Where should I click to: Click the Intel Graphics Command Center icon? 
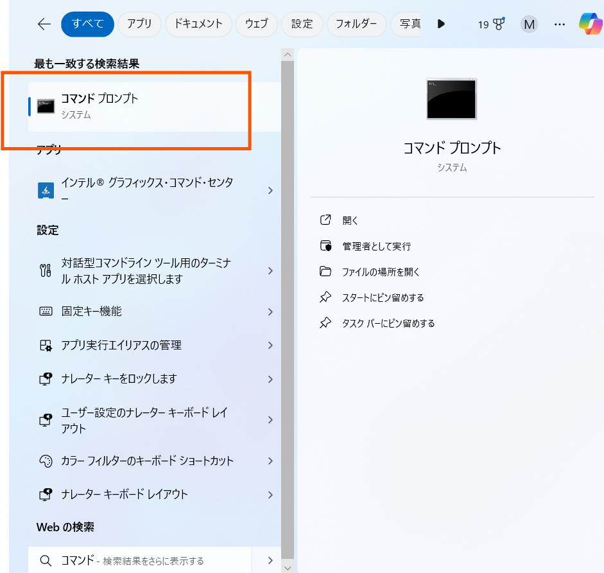(x=46, y=190)
